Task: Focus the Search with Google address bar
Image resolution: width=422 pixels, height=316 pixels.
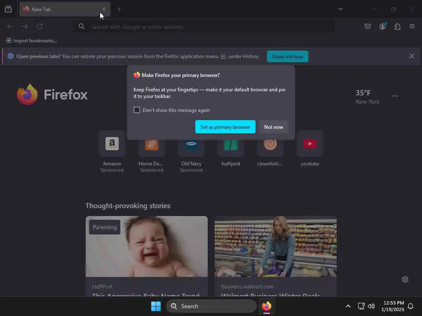Action: pyautogui.click(x=204, y=27)
